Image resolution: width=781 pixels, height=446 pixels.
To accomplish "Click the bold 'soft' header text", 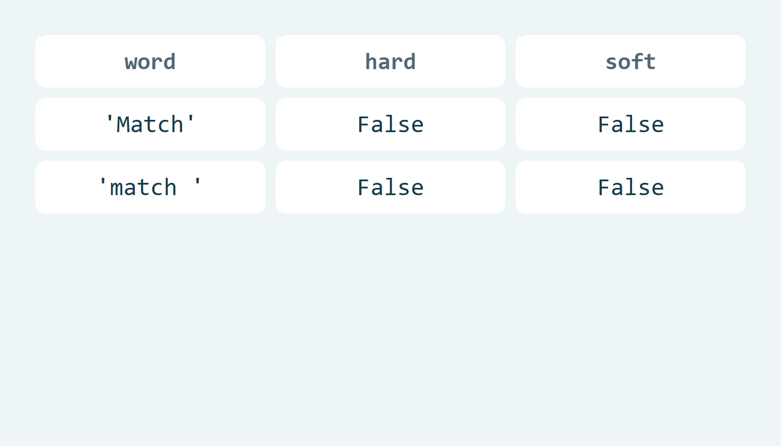I will point(630,62).
